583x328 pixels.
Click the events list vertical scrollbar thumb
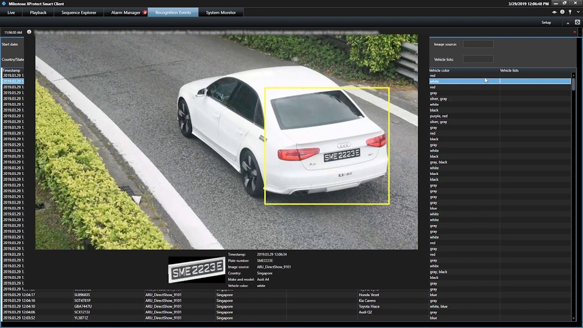click(574, 84)
